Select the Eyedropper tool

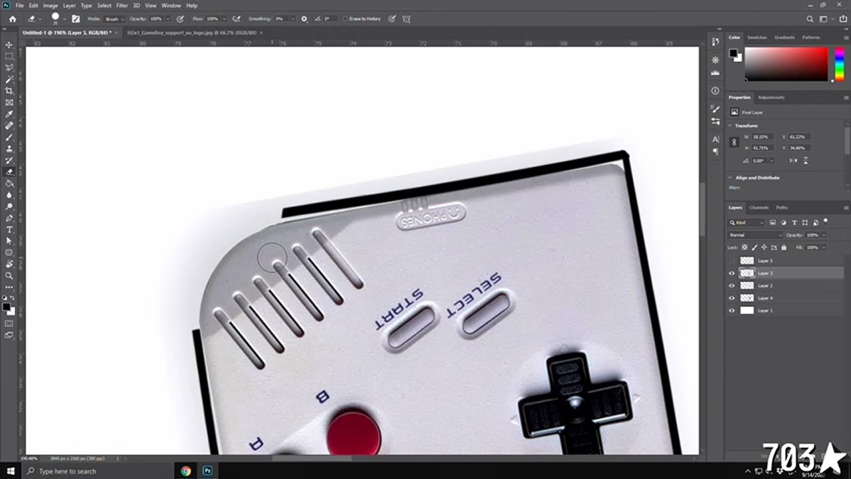coord(9,114)
